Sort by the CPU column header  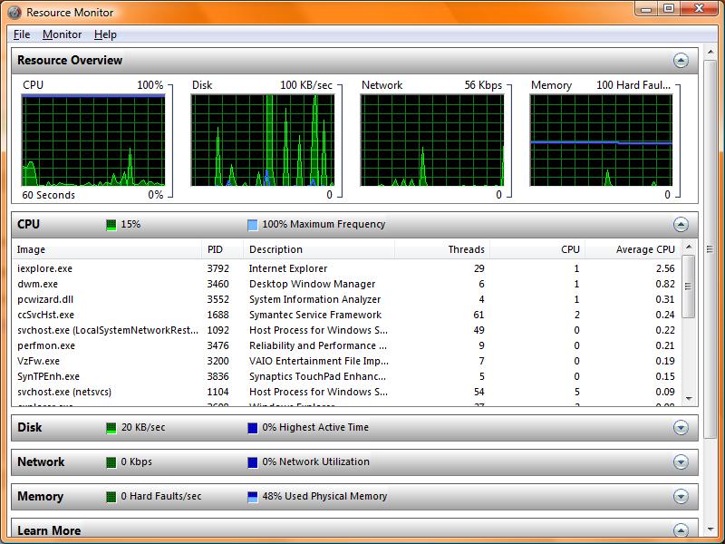pos(537,249)
